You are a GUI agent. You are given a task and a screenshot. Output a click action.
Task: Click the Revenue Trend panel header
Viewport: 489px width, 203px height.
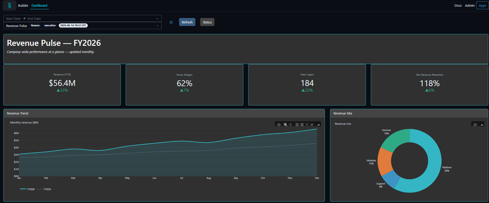pos(164,113)
